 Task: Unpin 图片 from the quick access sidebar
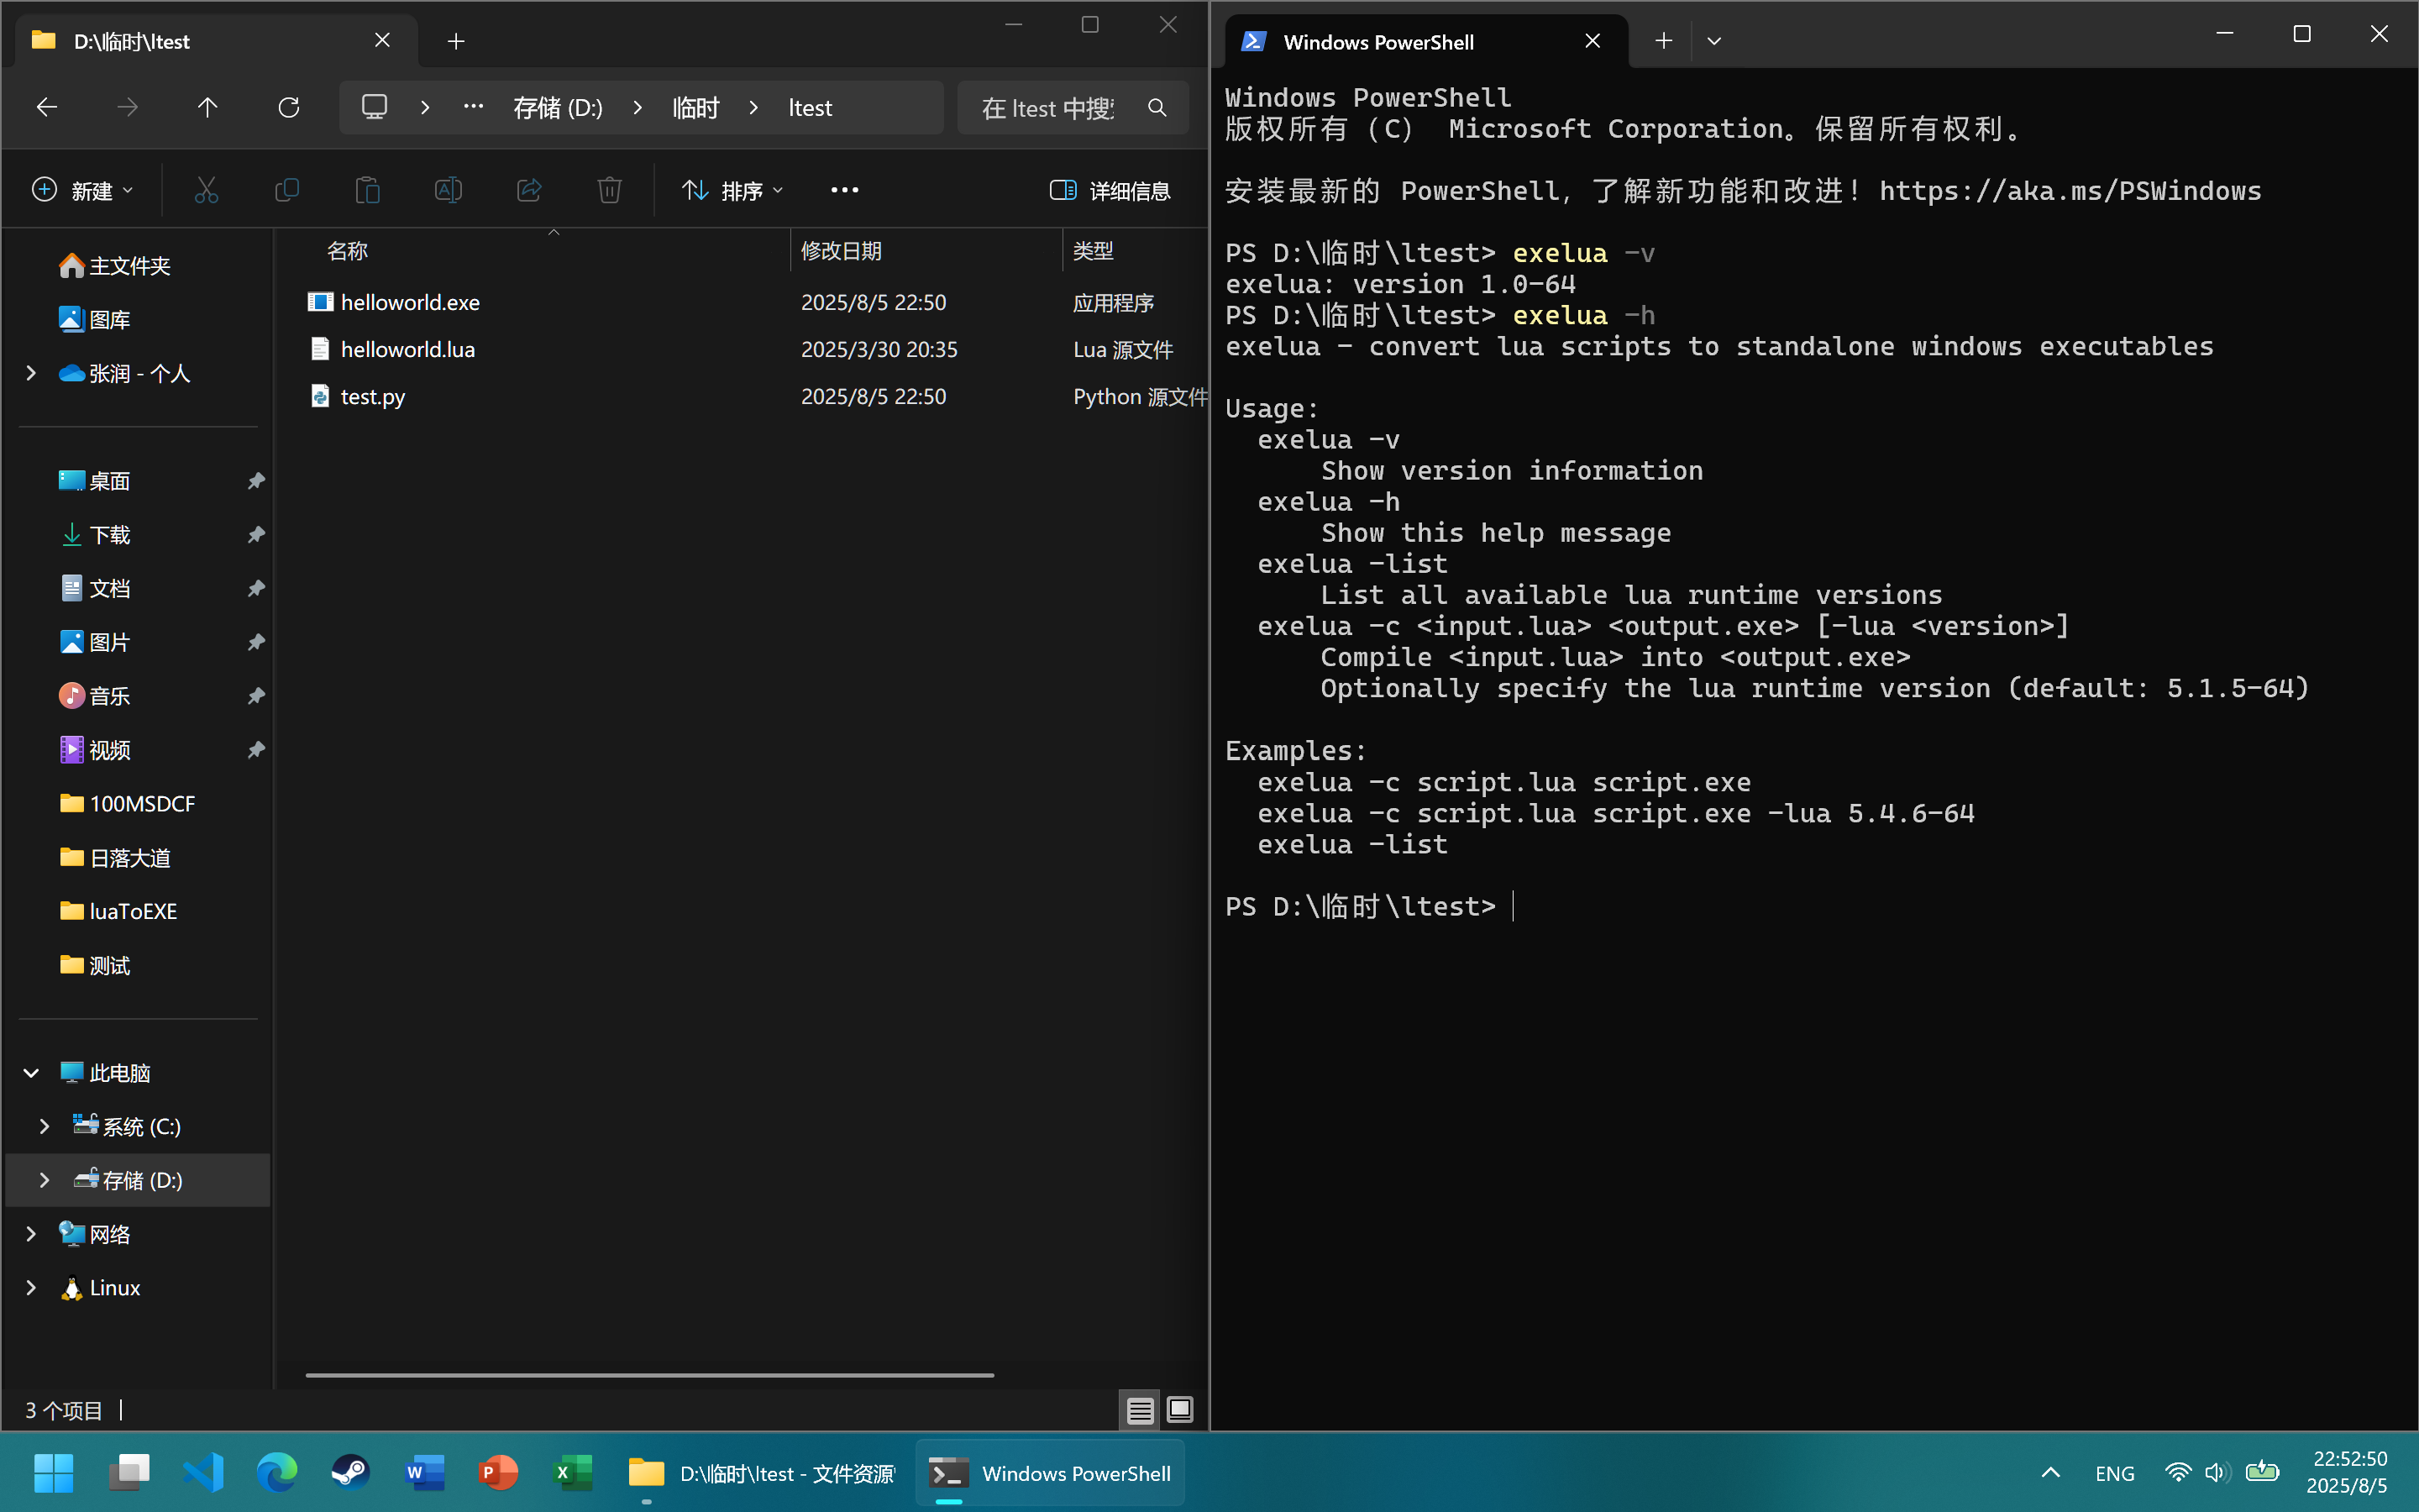click(x=256, y=641)
